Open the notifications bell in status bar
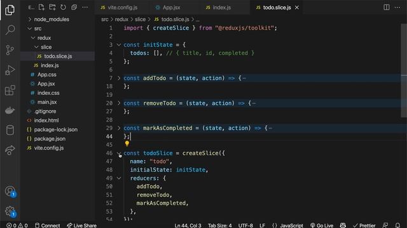407x228 pixels. coord(397,225)
